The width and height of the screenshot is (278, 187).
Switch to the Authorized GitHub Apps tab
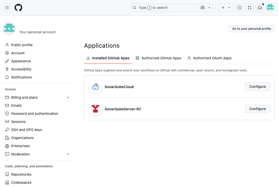158,58
